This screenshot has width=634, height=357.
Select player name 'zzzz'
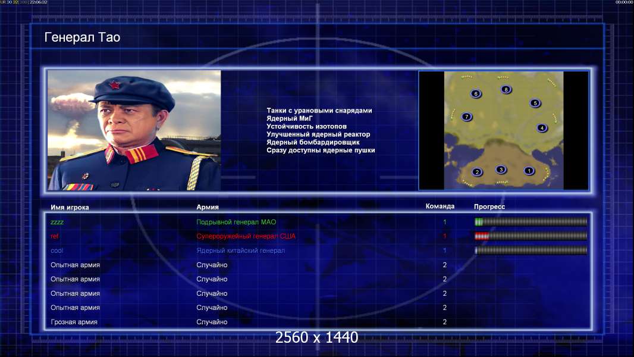point(57,222)
